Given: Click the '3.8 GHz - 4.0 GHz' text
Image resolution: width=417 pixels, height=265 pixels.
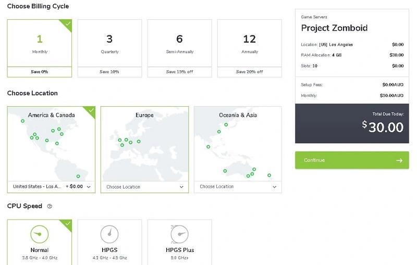Looking at the screenshot, I should click(40, 258).
